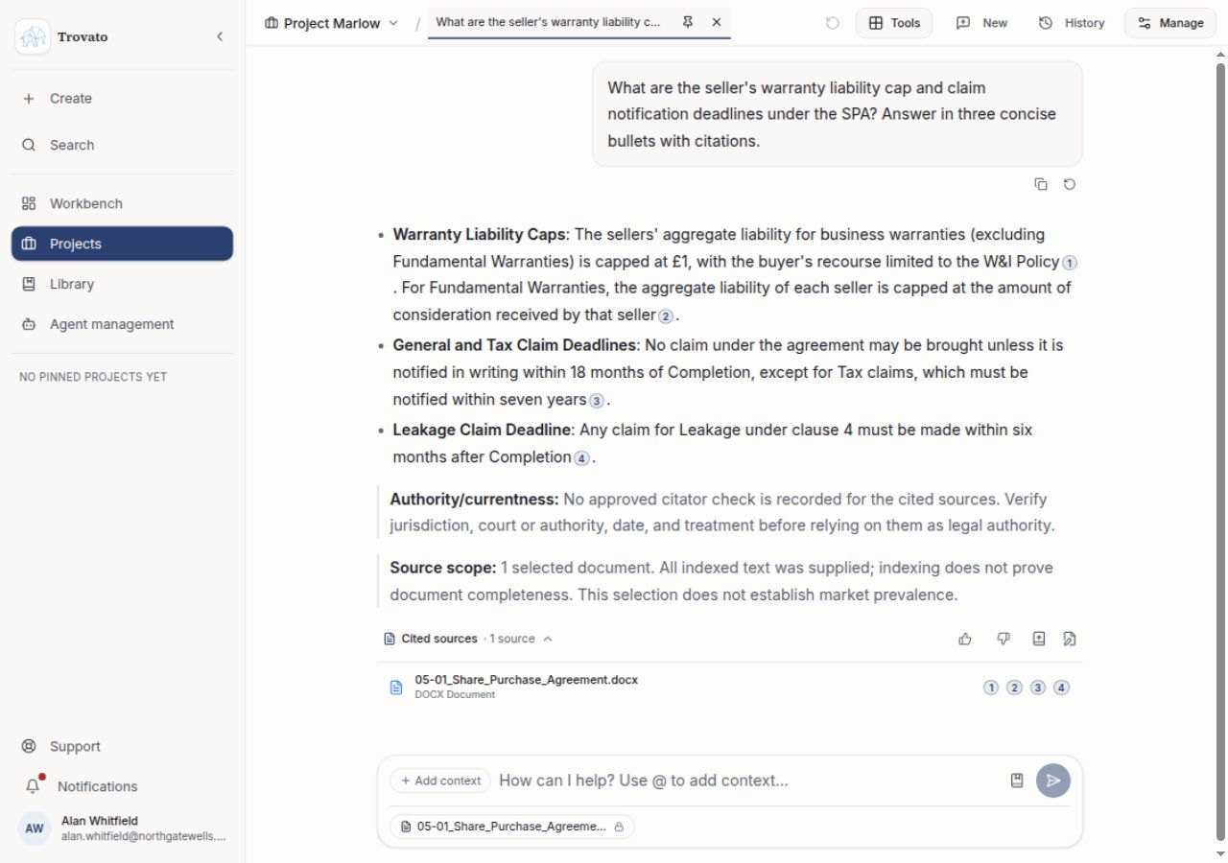Select the seller's warranty liability tab
This screenshot has height=863, width=1228.
click(548, 22)
